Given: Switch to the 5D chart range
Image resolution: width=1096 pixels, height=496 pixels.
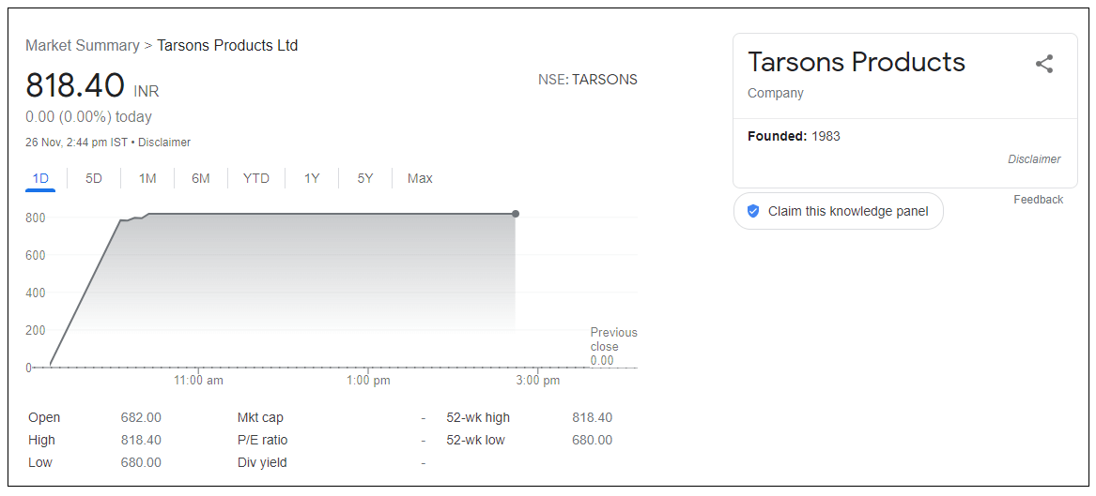Looking at the screenshot, I should (94, 178).
